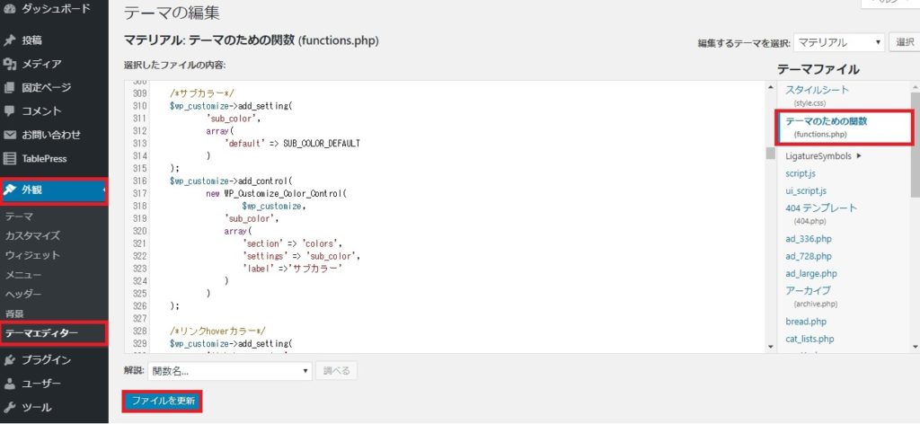Open the カスタマイズ submenu item
Screen dimensions: 920x424
click(32, 235)
